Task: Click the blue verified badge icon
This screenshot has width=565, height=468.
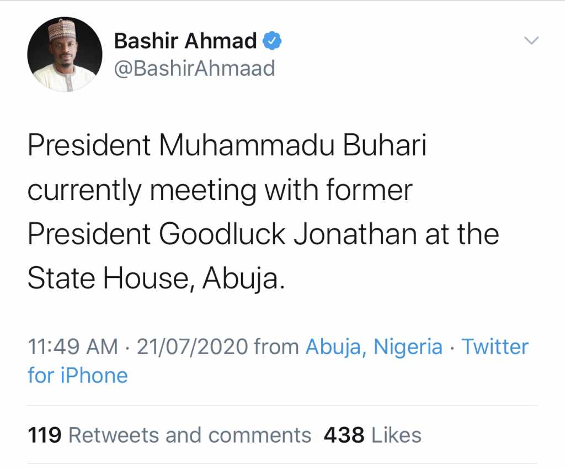Action: (x=272, y=41)
